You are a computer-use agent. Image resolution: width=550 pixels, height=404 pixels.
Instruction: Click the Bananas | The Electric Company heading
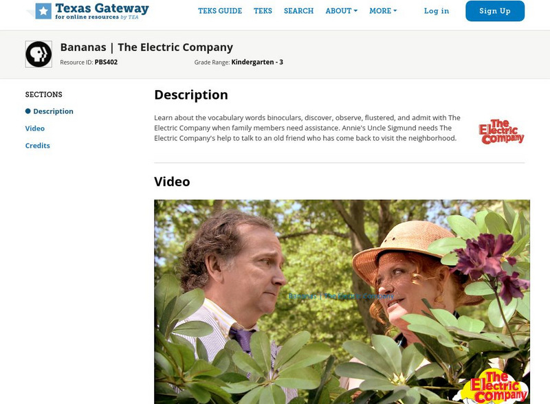click(146, 47)
